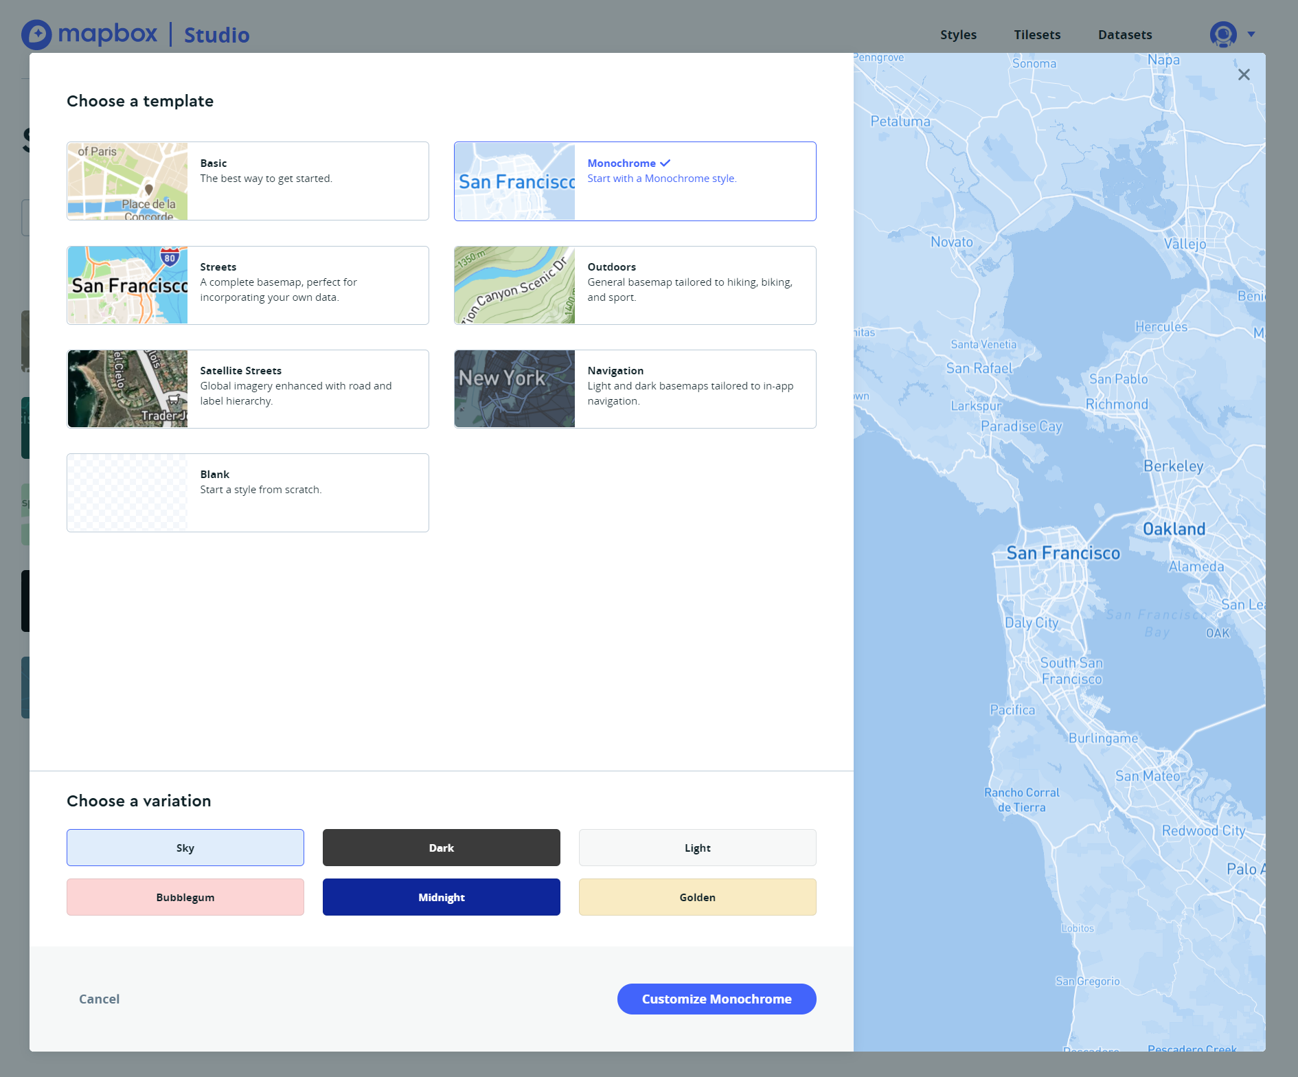Choose the Outdoors template
Screen dimensions: 1298x1077
click(x=635, y=285)
